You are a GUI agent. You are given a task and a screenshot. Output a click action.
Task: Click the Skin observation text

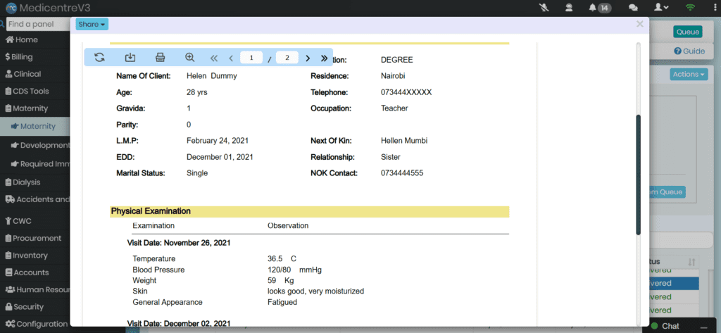pyautogui.click(x=316, y=291)
